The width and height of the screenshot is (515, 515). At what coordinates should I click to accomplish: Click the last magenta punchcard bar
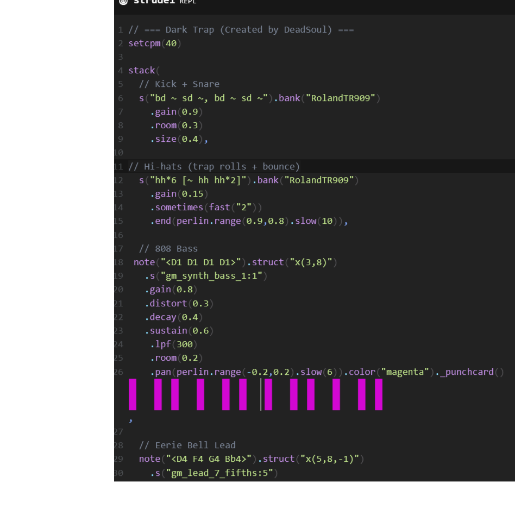[x=379, y=394]
